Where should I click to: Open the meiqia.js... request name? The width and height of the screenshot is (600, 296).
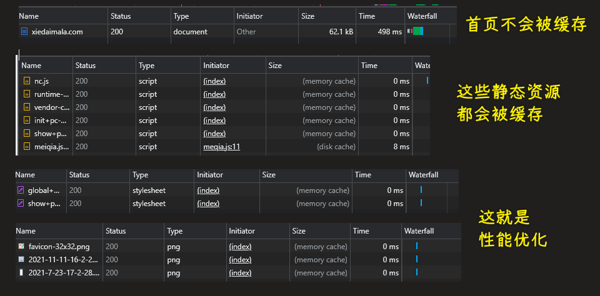pyautogui.click(x=52, y=147)
